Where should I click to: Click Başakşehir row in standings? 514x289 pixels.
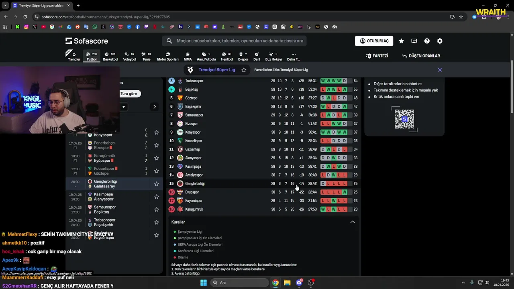click(x=263, y=106)
